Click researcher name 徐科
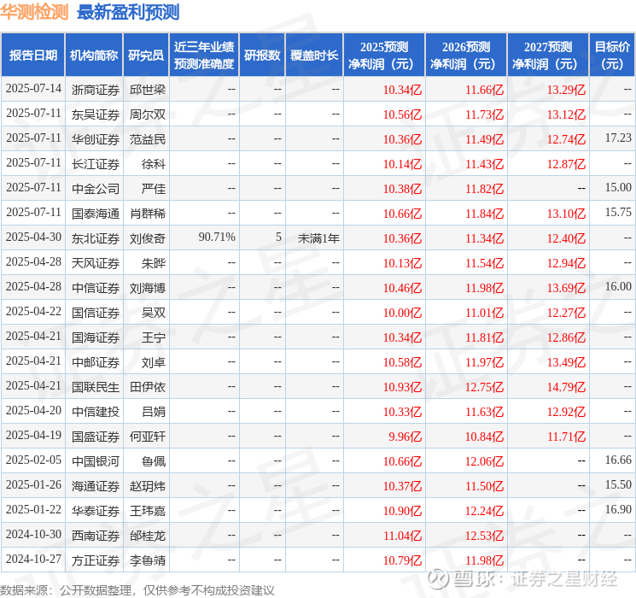This screenshot has height=598, width=636. click(x=154, y=164)
